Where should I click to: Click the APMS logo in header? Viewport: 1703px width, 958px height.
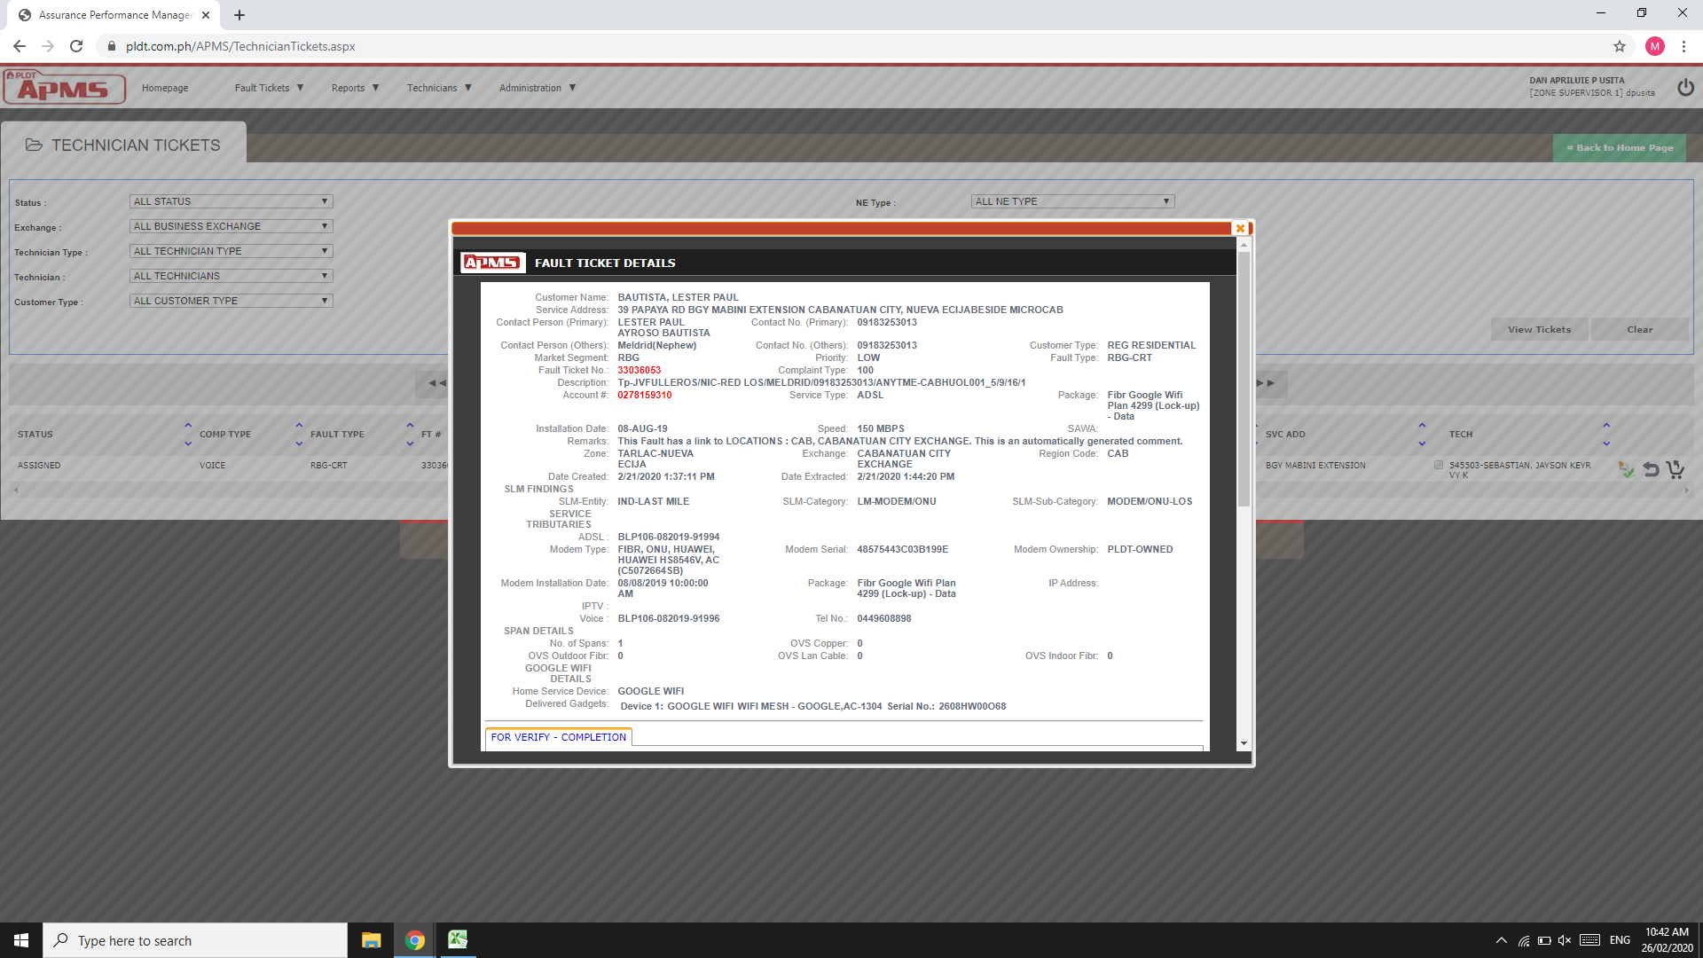[64, 88]
